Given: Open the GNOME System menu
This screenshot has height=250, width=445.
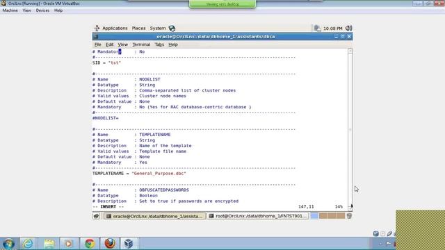Looking at the screenshot, I should pos(158,28).
